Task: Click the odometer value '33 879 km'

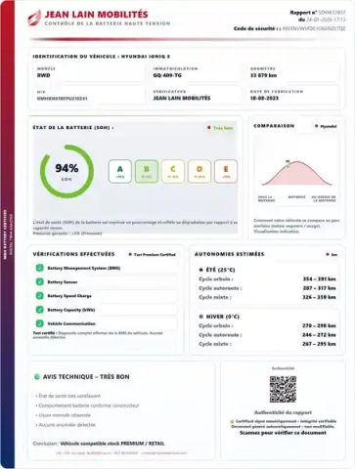Action: [263, 75]
